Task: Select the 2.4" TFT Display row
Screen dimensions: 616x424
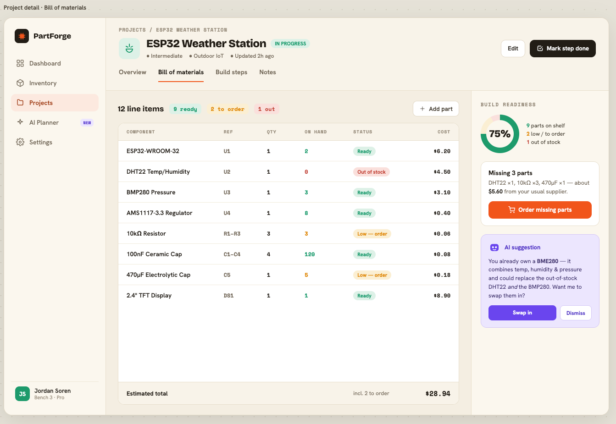Action: click(x=289, y=295)
